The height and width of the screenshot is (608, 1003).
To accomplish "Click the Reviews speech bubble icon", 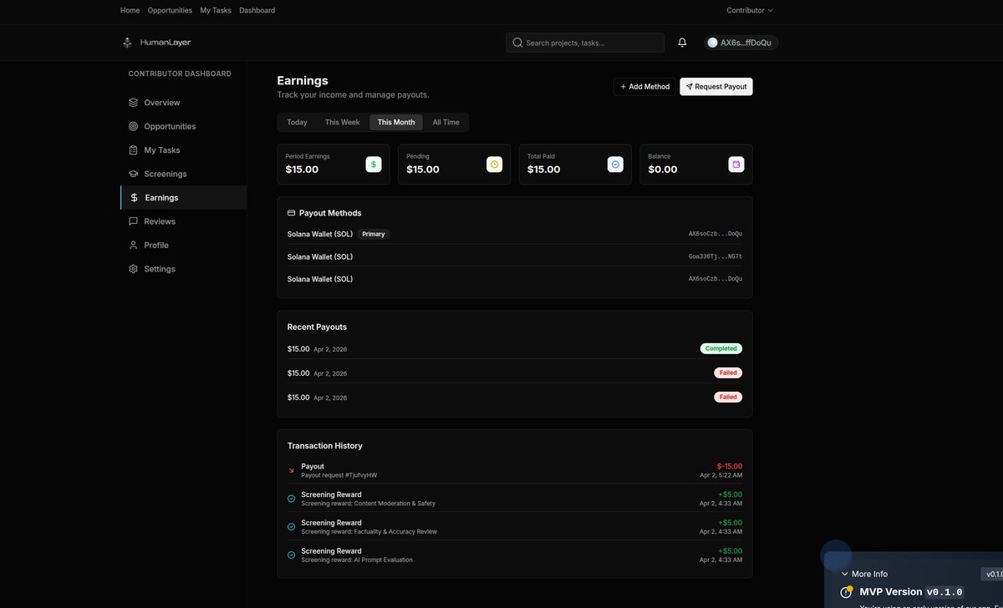I will pyautogui.click(x=133, y=221).
